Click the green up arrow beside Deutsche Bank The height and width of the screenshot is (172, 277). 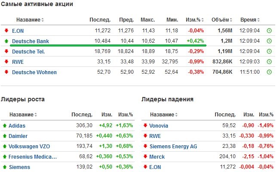tap(6, 41)
